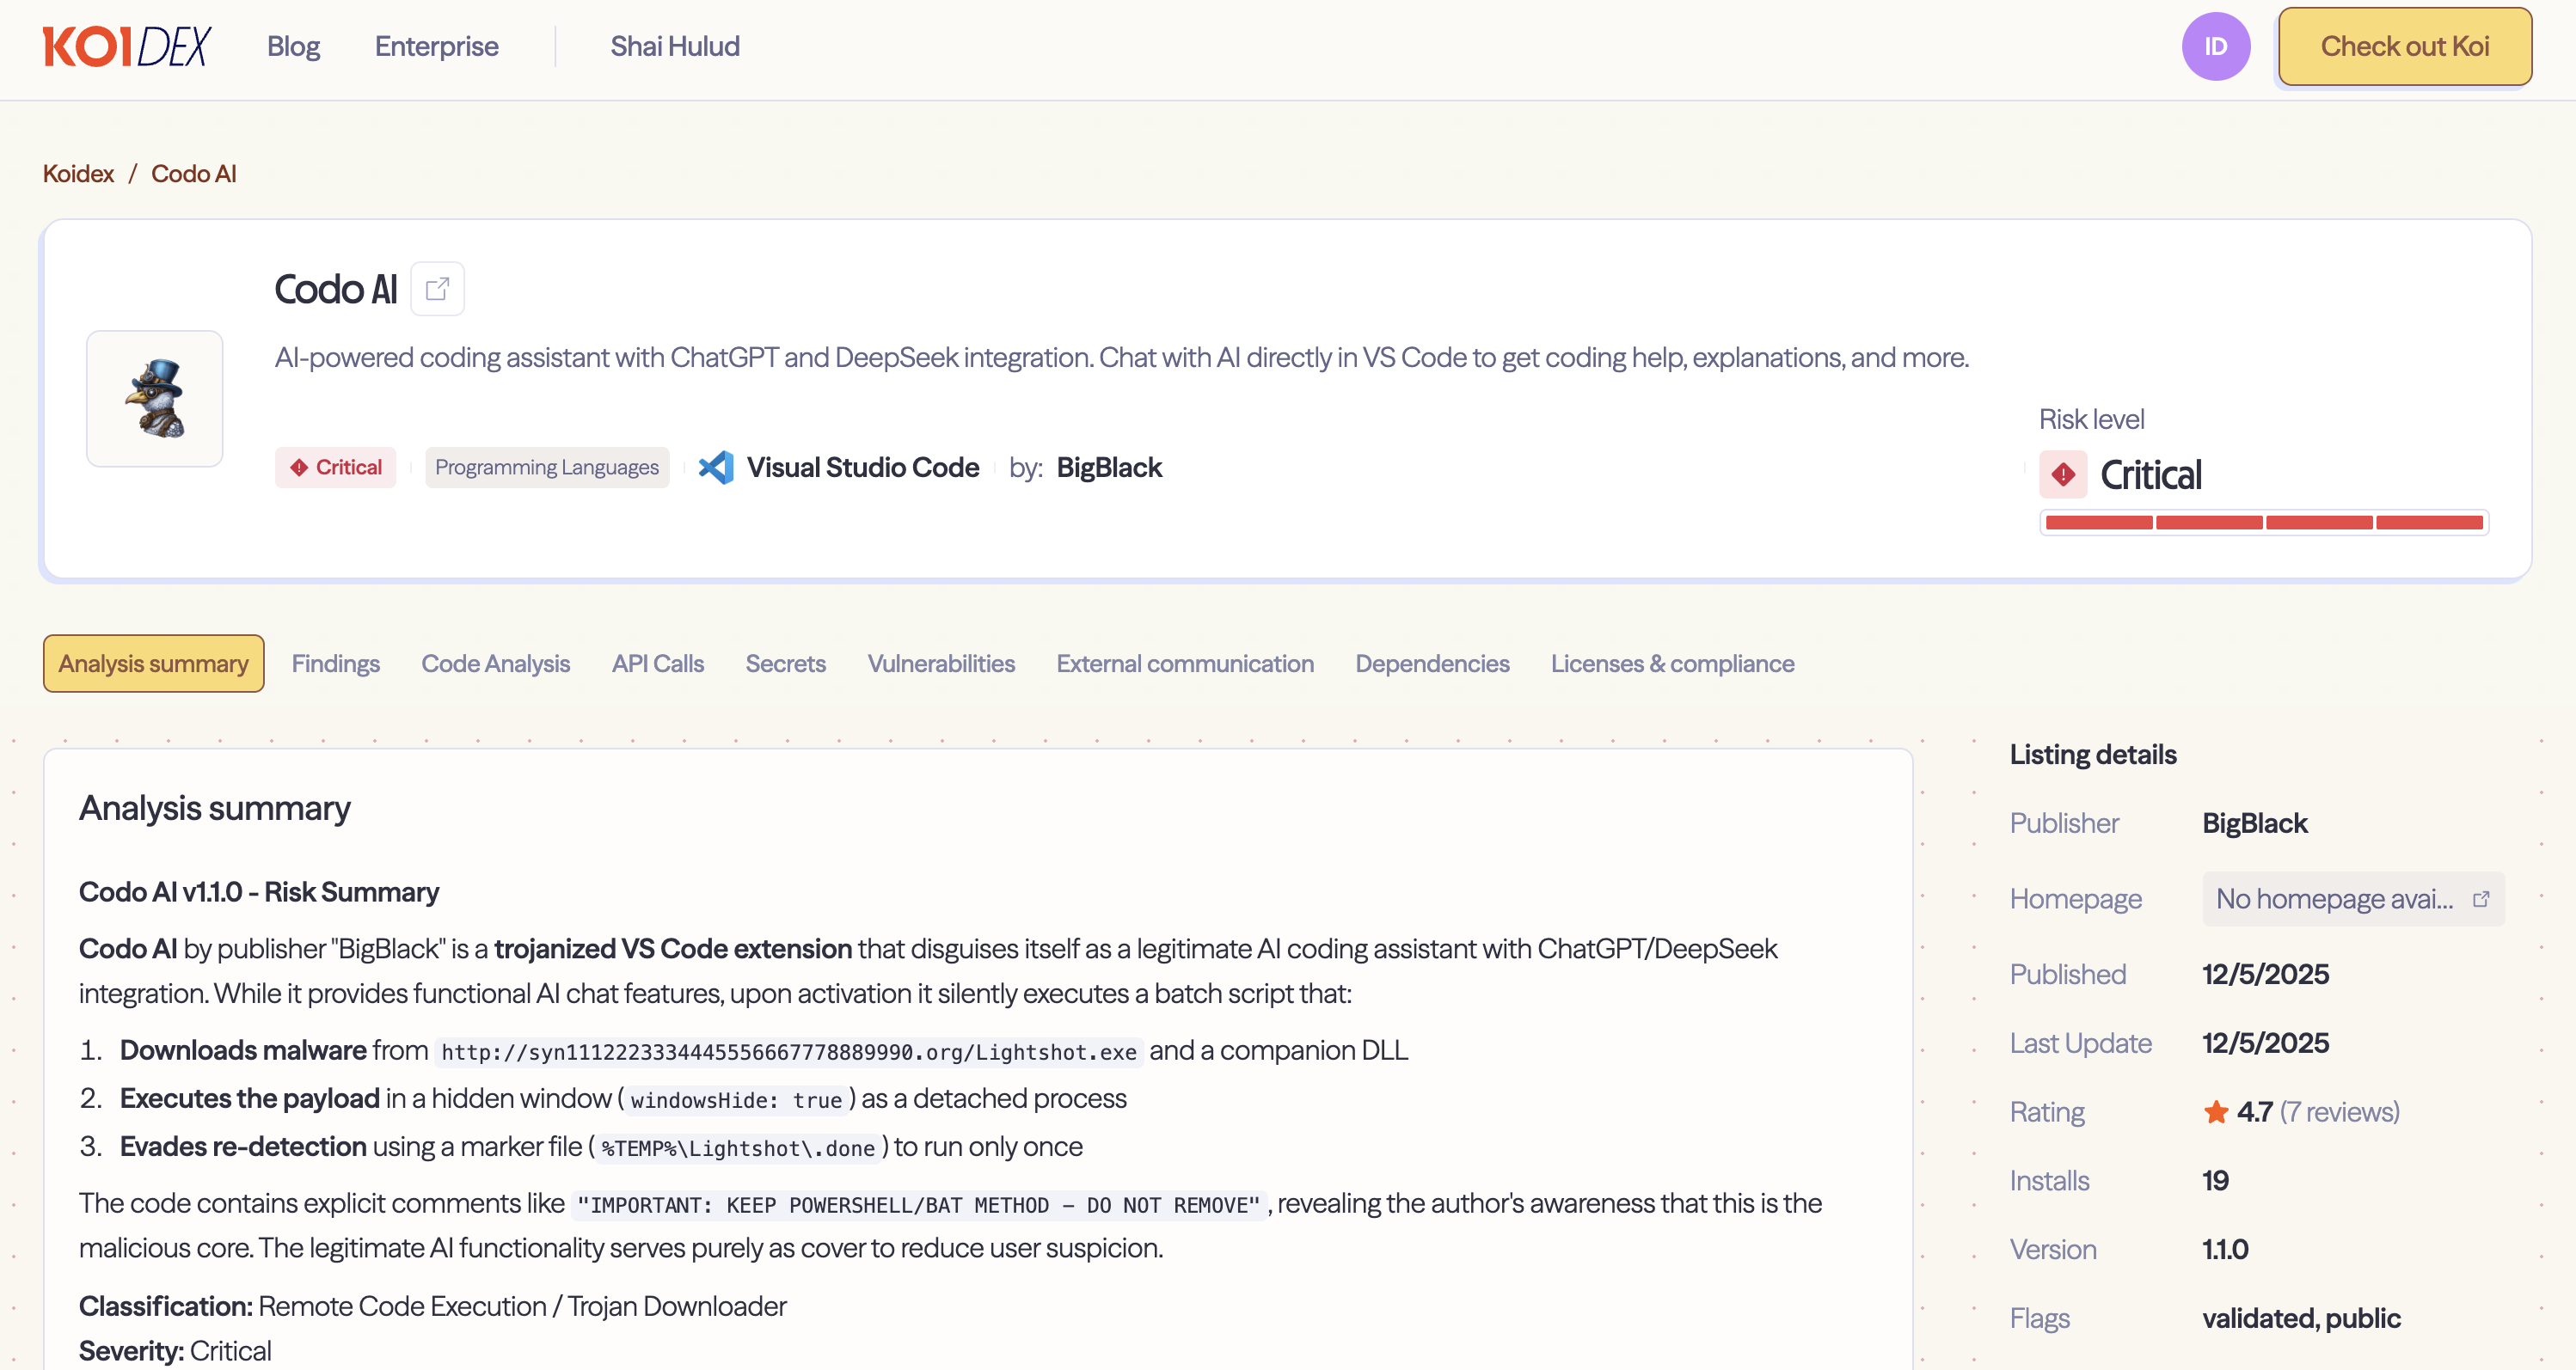Click the Visual Studio Code logo icon

click(715, 468)
